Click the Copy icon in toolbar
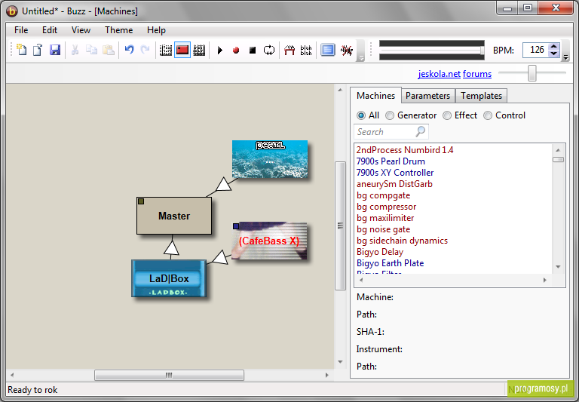The width and height of the screenshot is (579, 402). point(91,50)
